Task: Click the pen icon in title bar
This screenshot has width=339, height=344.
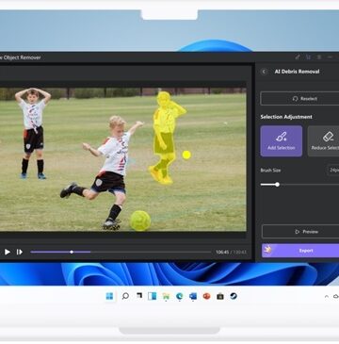Action: 298,57
